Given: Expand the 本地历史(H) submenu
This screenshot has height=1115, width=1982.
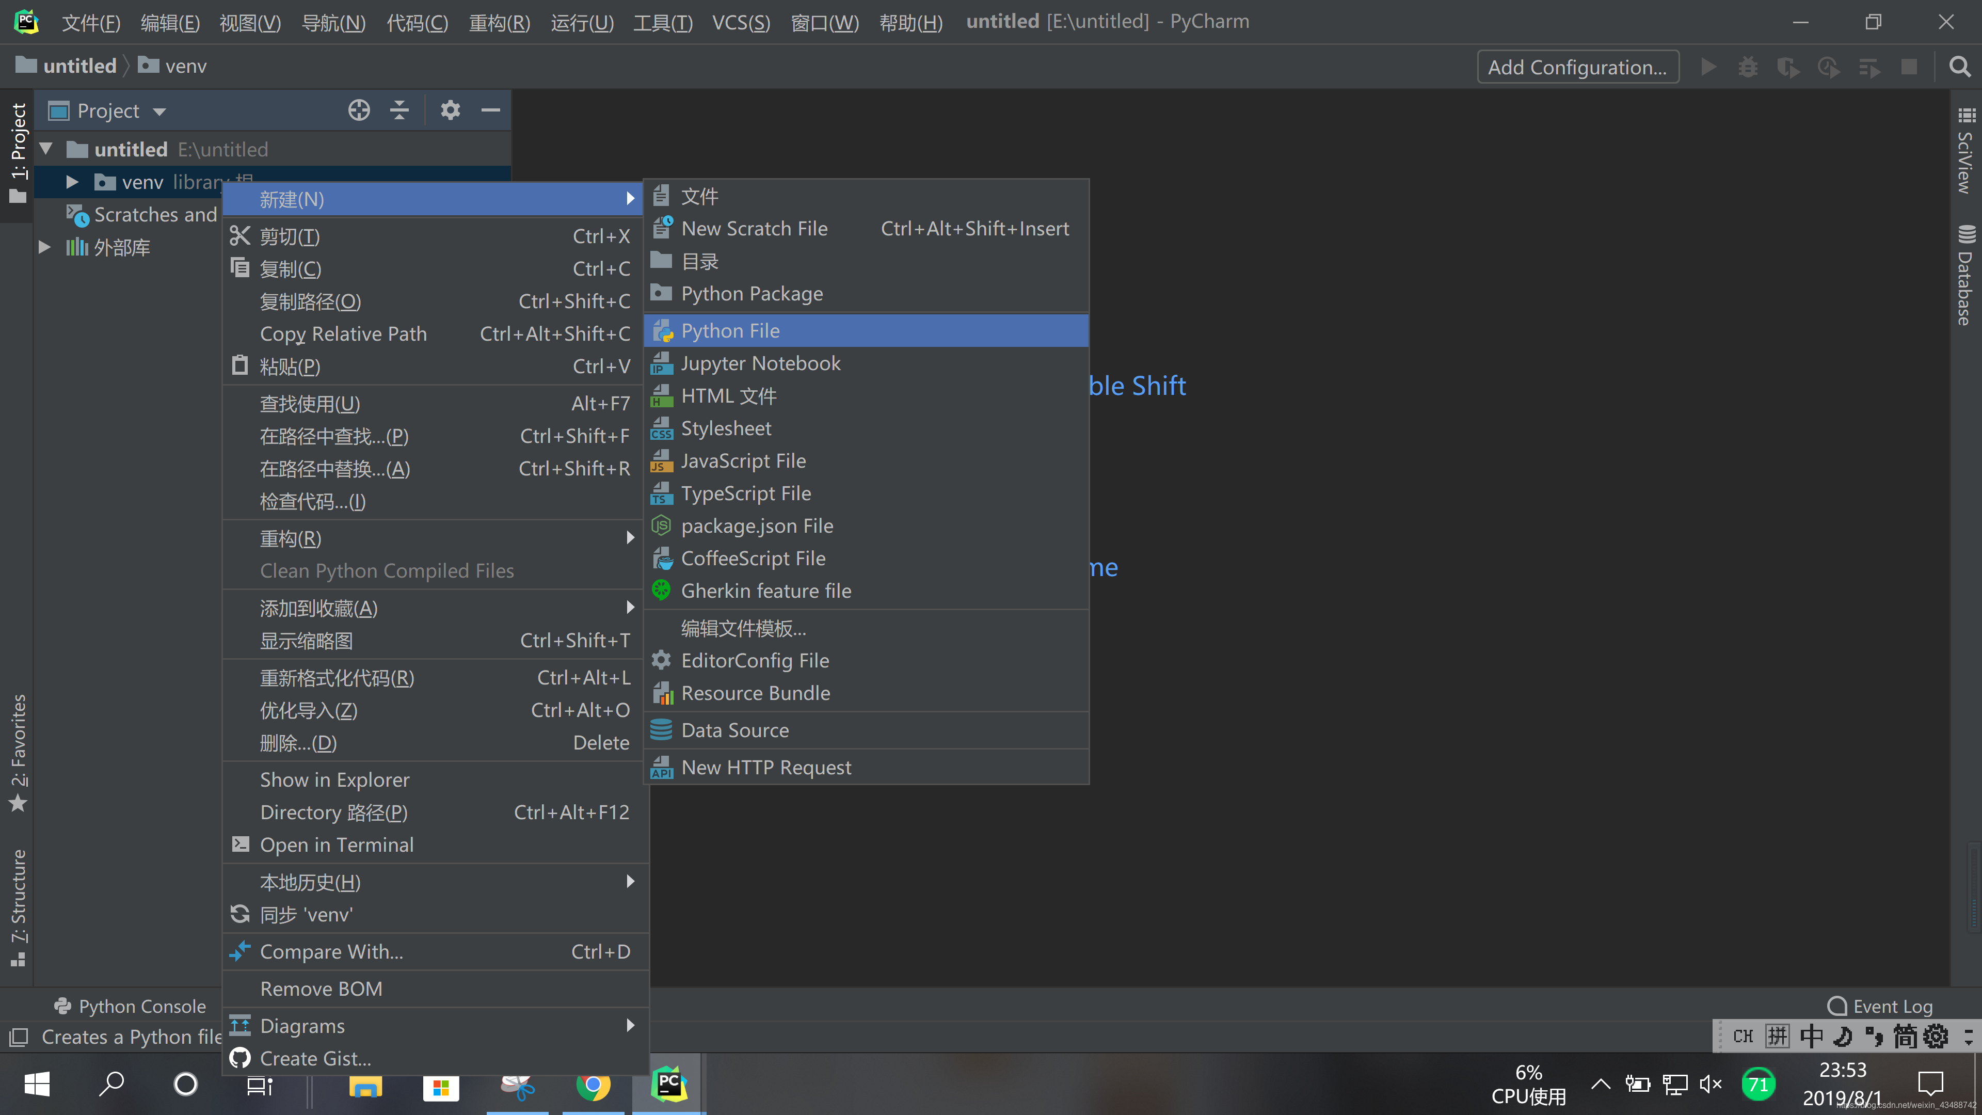Looking at the screenshot, I should 435,882.
